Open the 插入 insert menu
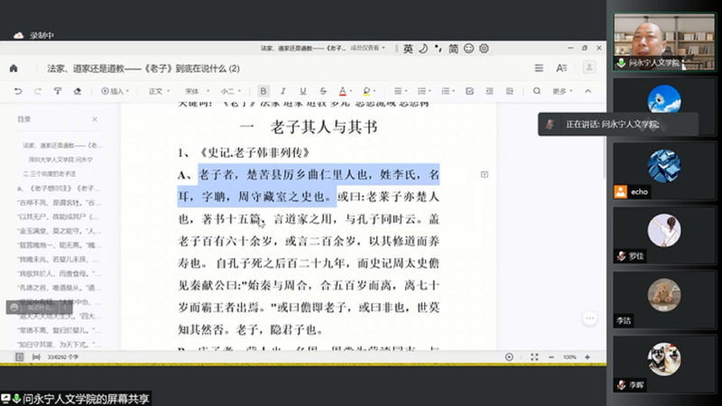Screen dimensions: 722x406 [114, 91]
